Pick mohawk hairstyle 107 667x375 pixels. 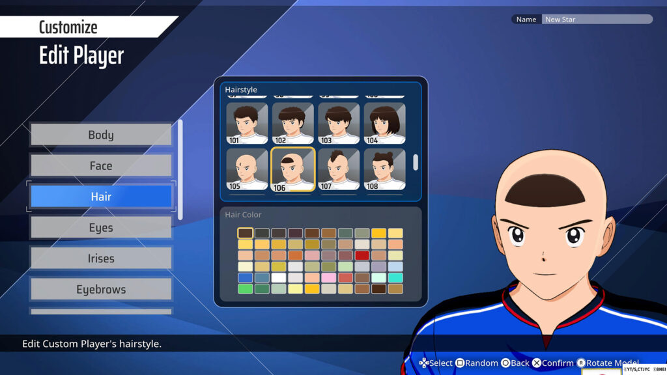point(339,169)
